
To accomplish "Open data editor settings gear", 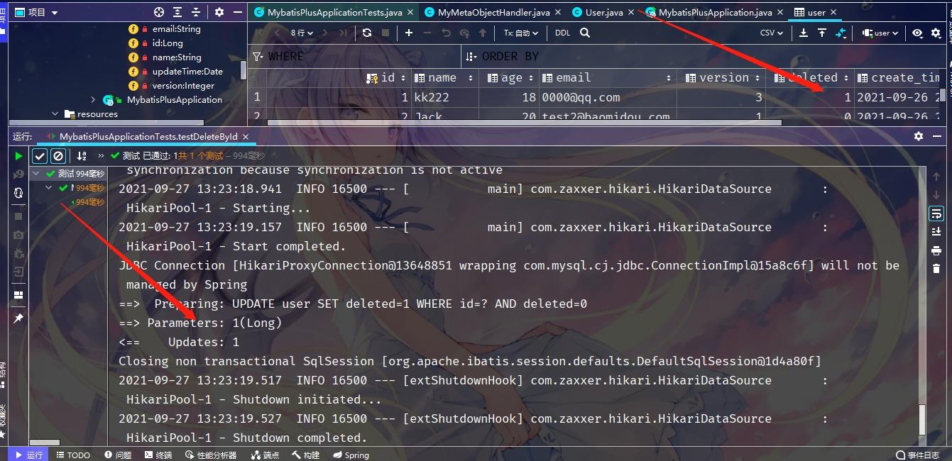I will pos(936,33).
